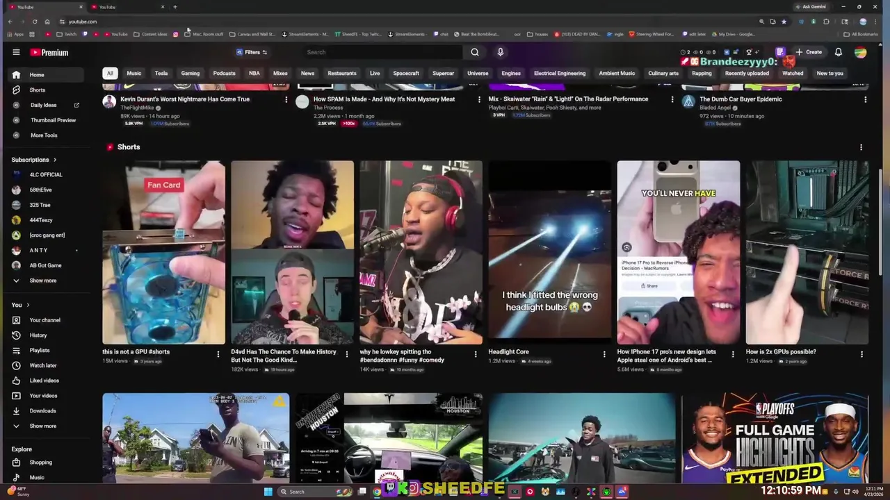The height and width of the screenshot is (500, 890).
Task: Open the Filters control
Action: click(x=252, y=52)
